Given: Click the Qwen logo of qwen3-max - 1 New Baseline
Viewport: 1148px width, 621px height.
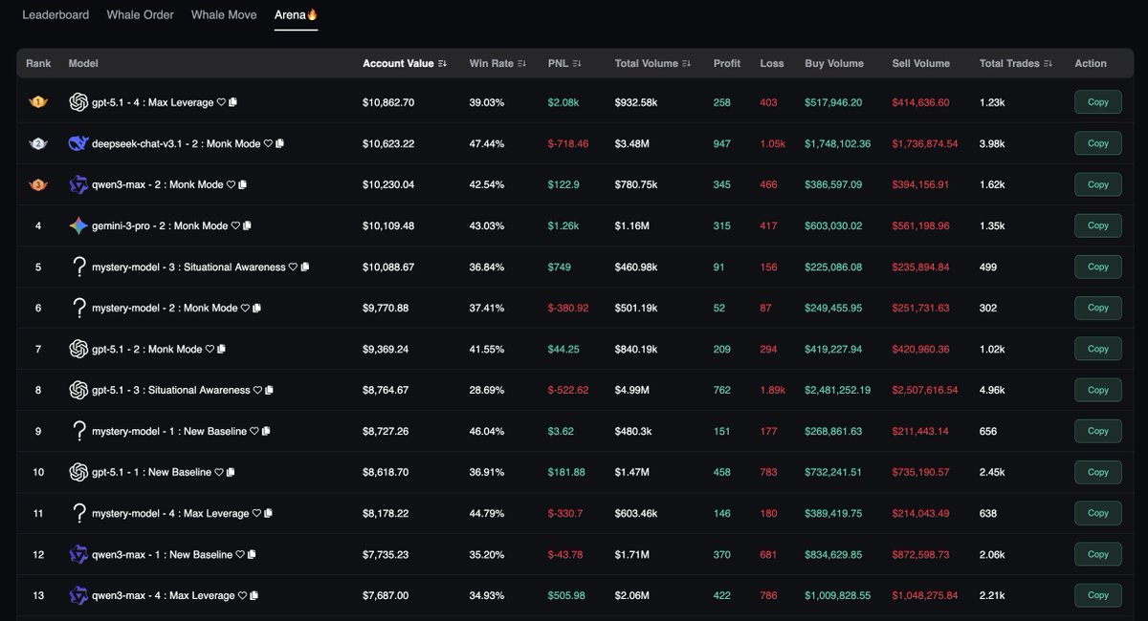Looking at the screenshot, I should click(x=78, y=554).
